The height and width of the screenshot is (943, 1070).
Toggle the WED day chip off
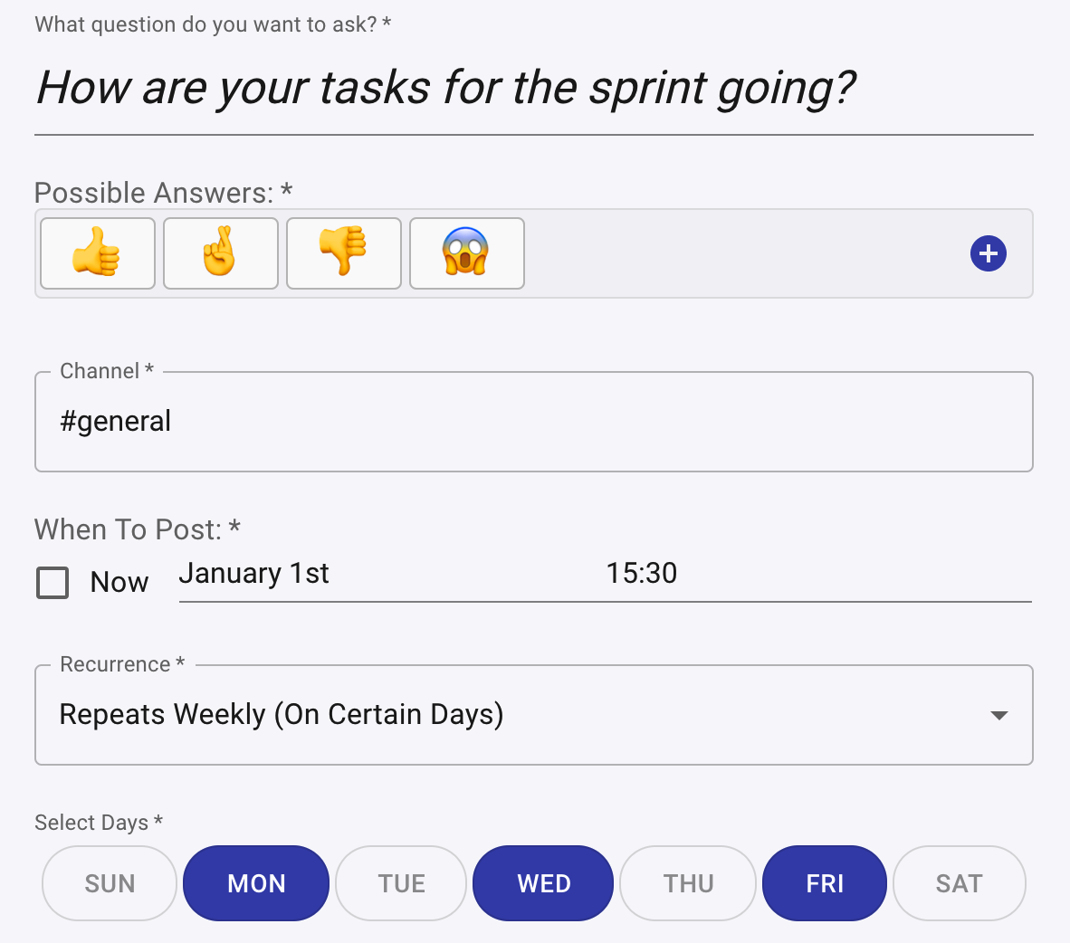coord(543,883)
